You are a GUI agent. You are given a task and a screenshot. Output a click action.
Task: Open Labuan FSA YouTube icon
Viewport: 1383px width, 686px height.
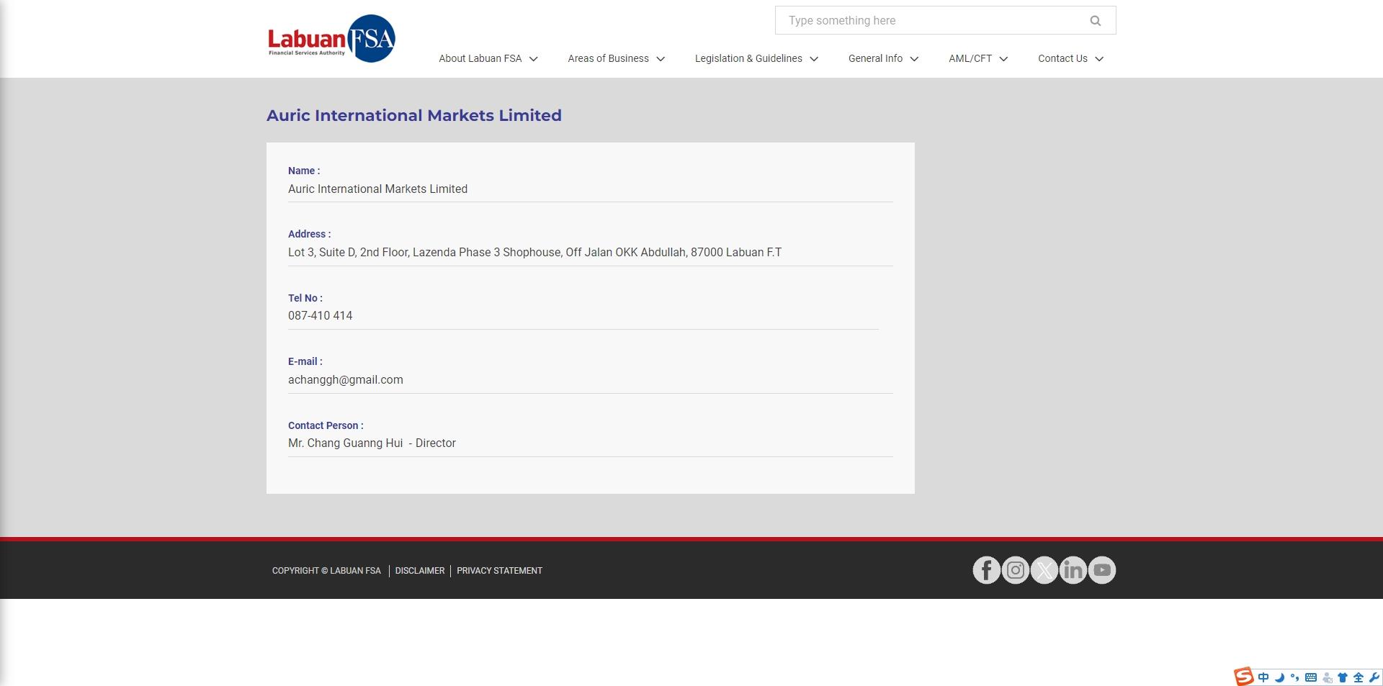coord(1102,570)
